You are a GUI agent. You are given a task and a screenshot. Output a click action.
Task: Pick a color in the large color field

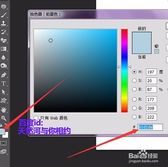75,71
